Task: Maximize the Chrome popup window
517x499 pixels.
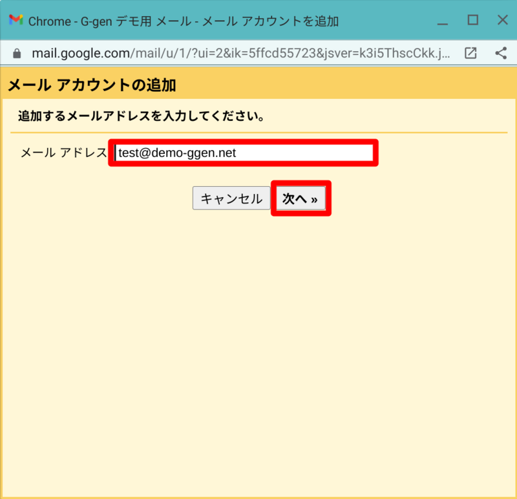Action: [x=473, y=20]
